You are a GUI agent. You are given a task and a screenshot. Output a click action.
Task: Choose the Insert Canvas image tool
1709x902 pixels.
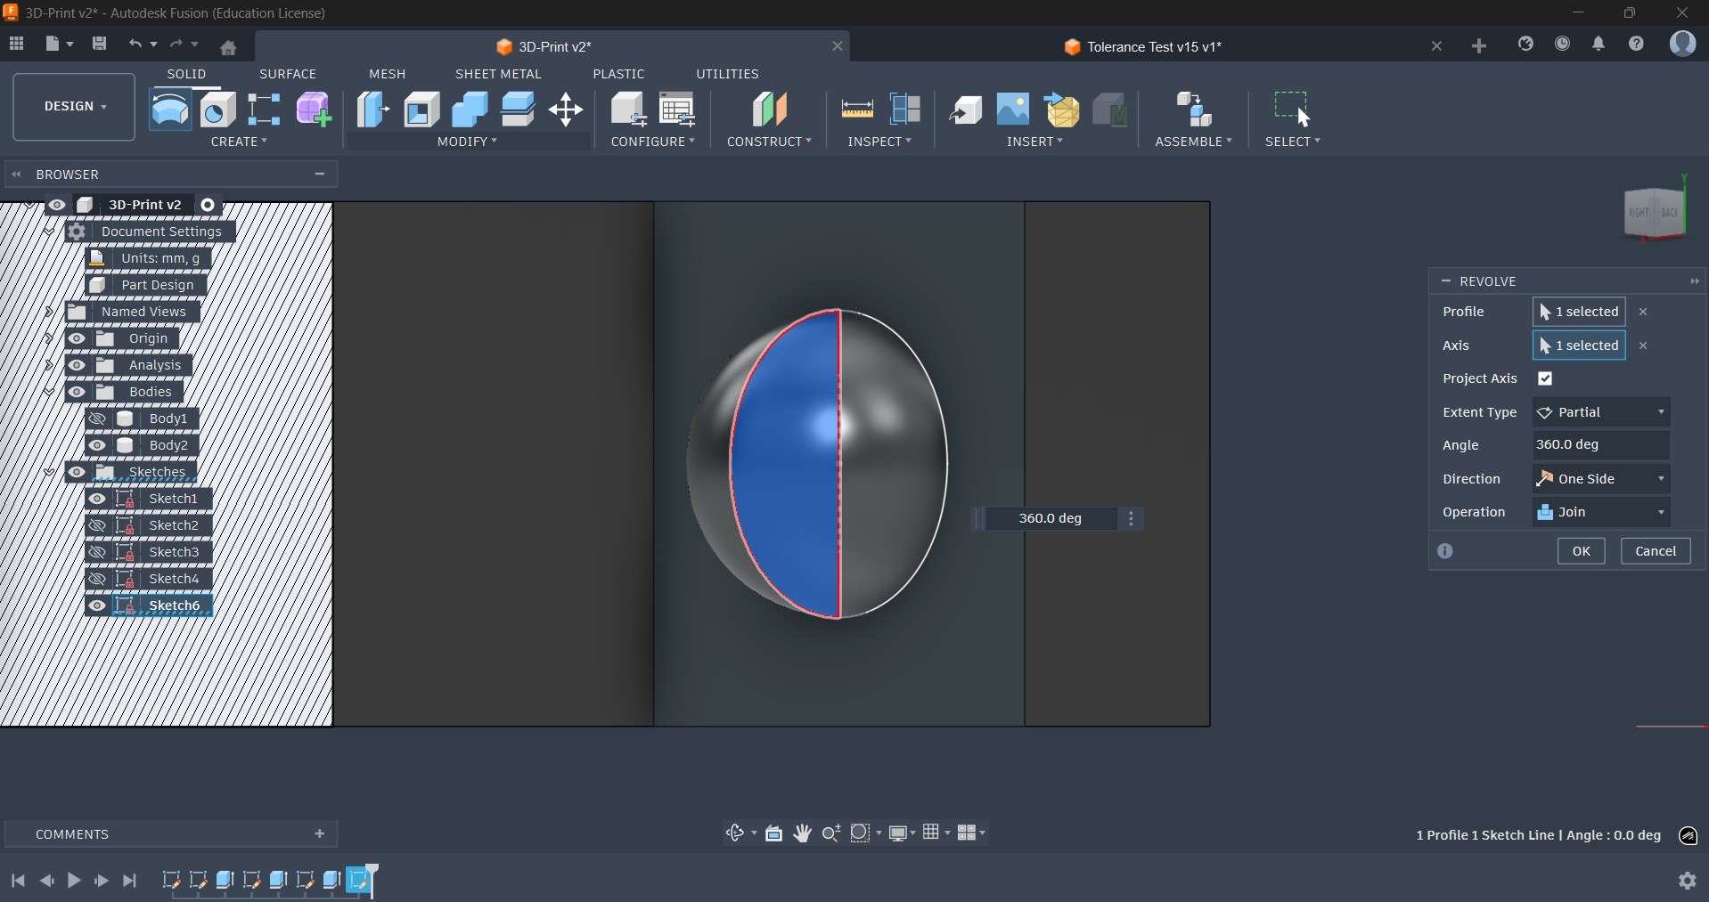pyautogui.click(x=1013, y=110)
